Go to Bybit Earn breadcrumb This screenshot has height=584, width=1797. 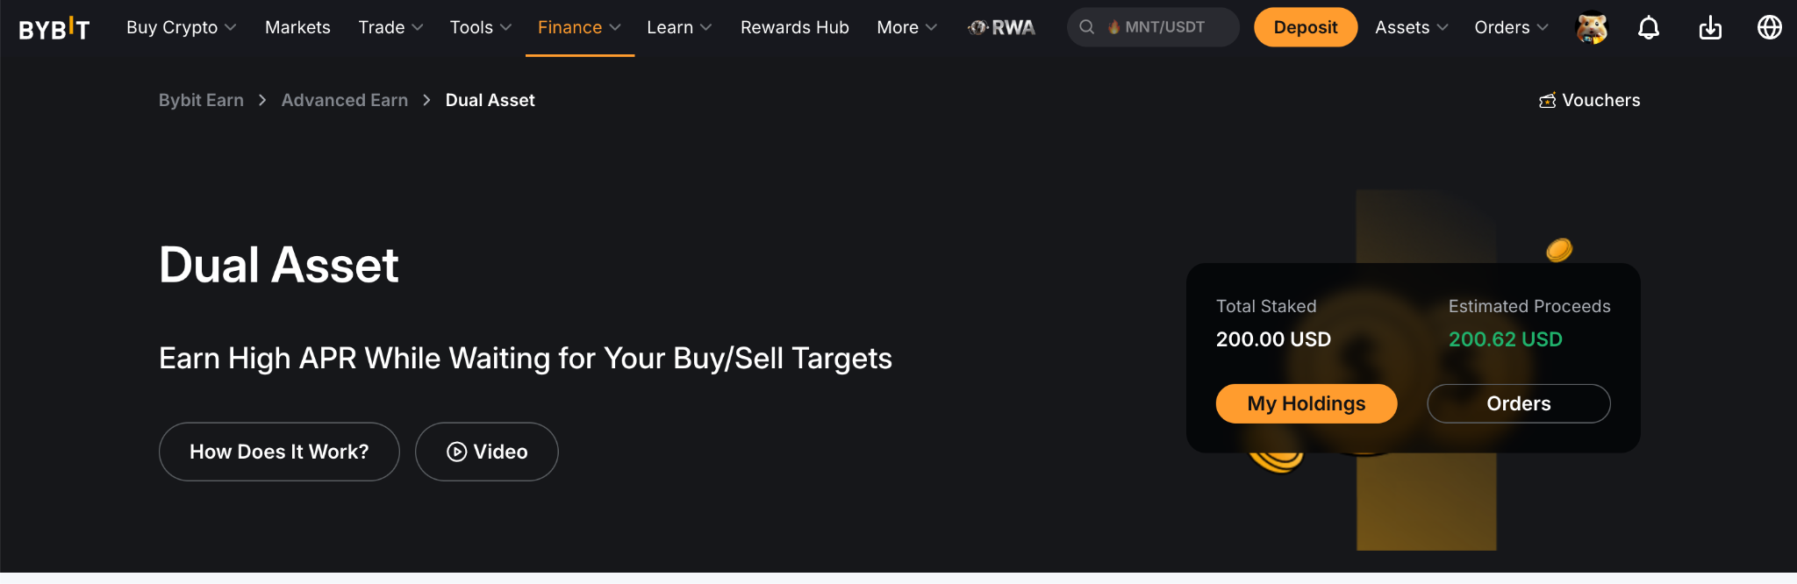click(x=201, y=100)
